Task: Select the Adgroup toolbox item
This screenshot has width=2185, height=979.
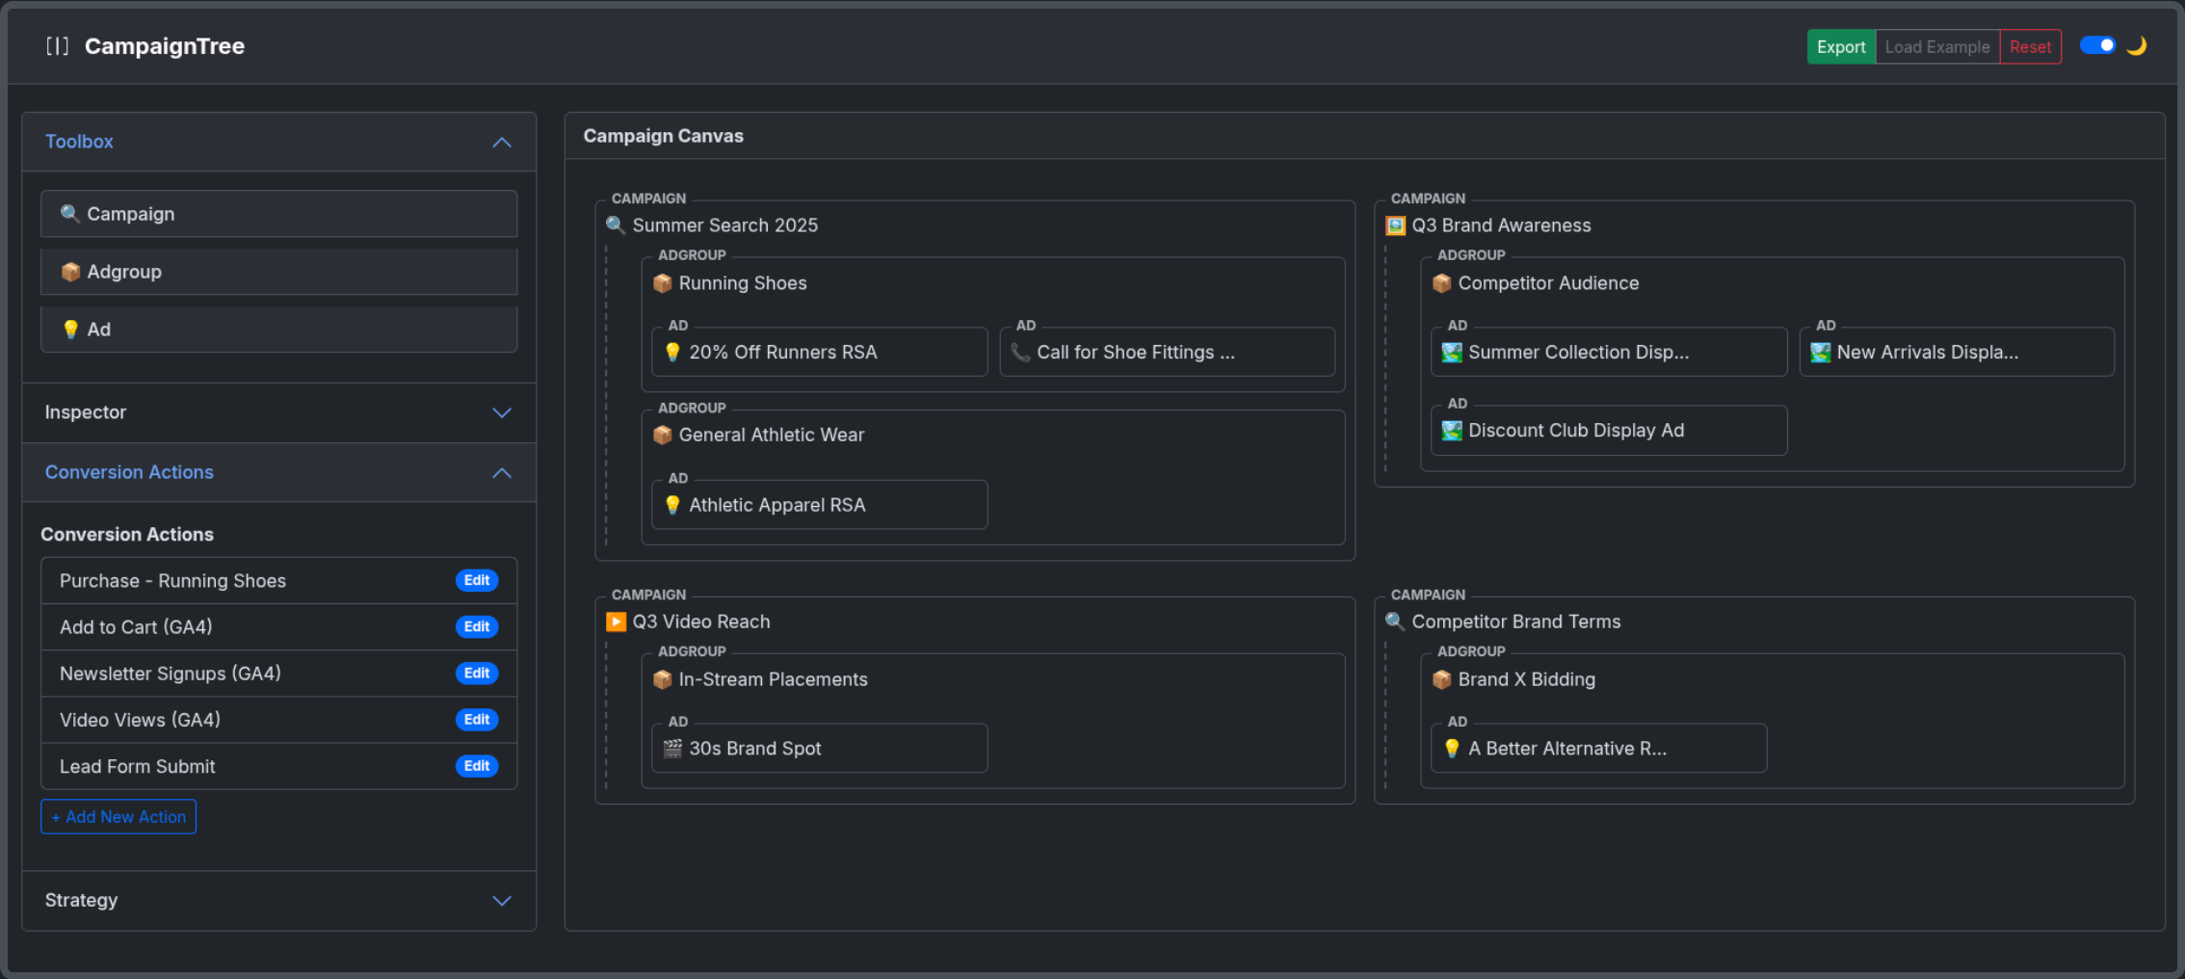Action: click(x=279, y=272)
